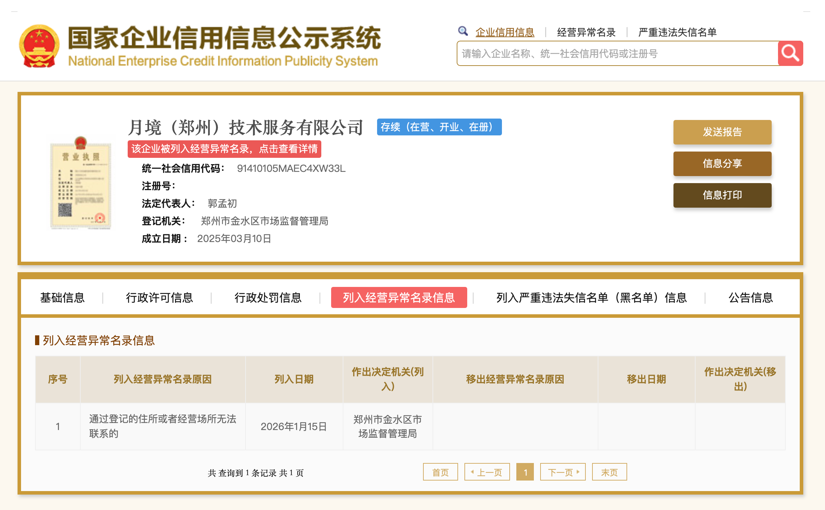The height and width of the screenshot is (510, 825).
Task: Click the 下一页 pagination button
Action: 563,472
